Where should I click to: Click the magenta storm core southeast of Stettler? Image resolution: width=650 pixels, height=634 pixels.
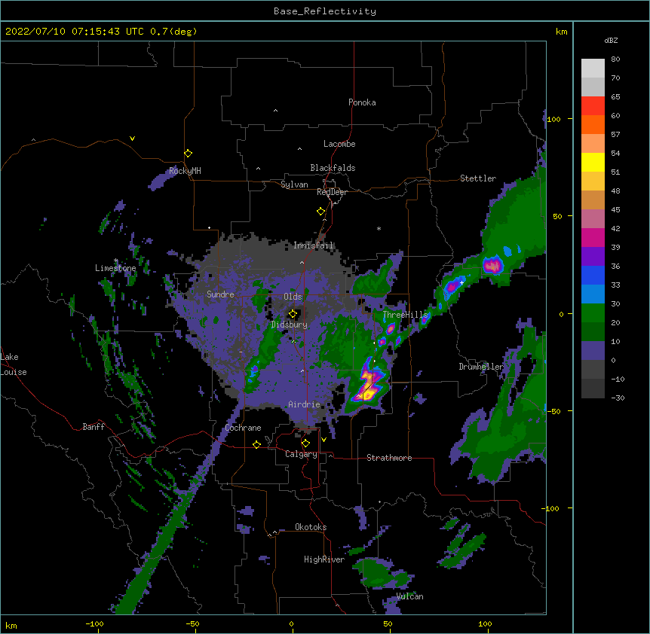click(492, 265)
